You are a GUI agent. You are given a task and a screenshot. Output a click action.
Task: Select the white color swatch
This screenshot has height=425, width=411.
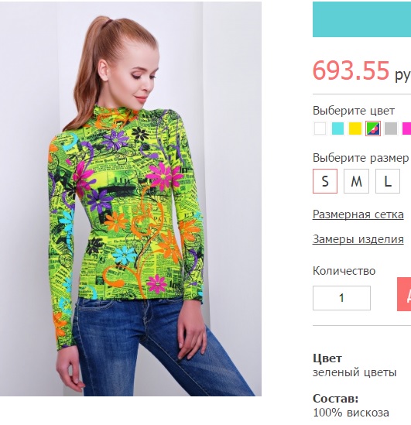(x=320, y=129)
